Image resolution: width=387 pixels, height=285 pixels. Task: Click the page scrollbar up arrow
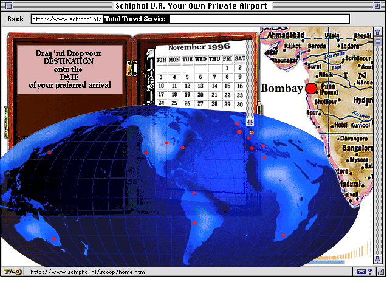(378, 32)
